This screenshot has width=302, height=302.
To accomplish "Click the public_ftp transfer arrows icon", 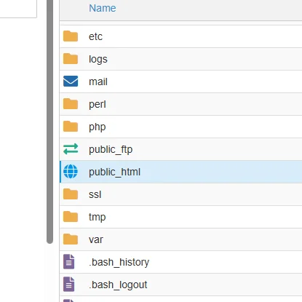I will click(71, 149).
